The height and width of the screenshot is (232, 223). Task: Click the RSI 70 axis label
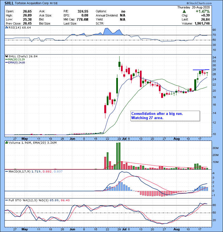(214, 35)
